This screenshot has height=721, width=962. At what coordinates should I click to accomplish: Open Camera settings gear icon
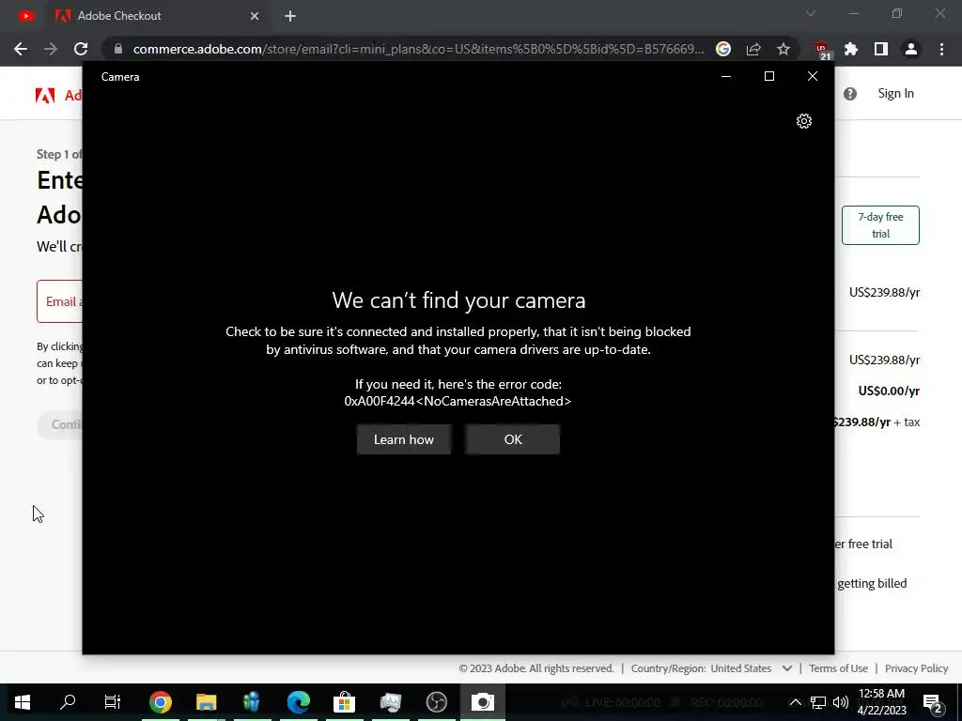804,121
